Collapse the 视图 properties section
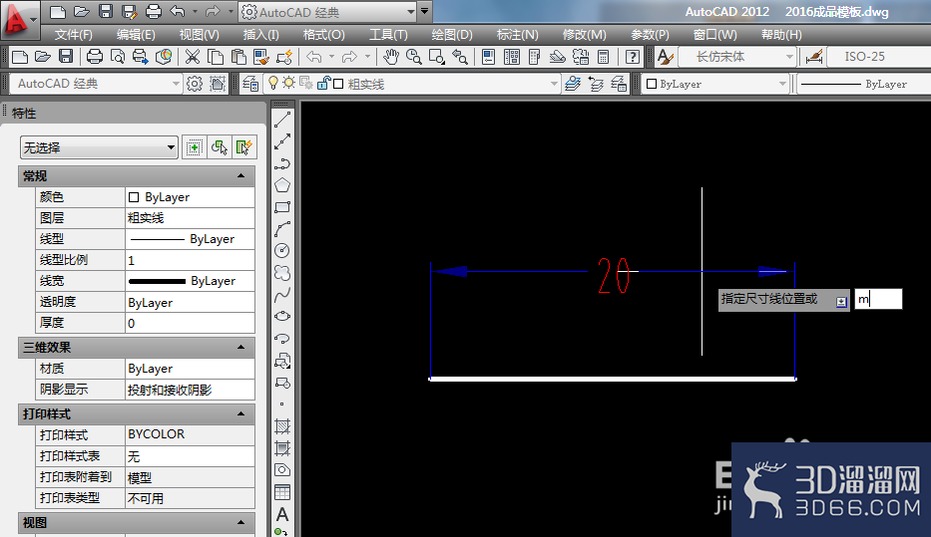The height and width of the screenshot is (537, 931). click(241, 522)
